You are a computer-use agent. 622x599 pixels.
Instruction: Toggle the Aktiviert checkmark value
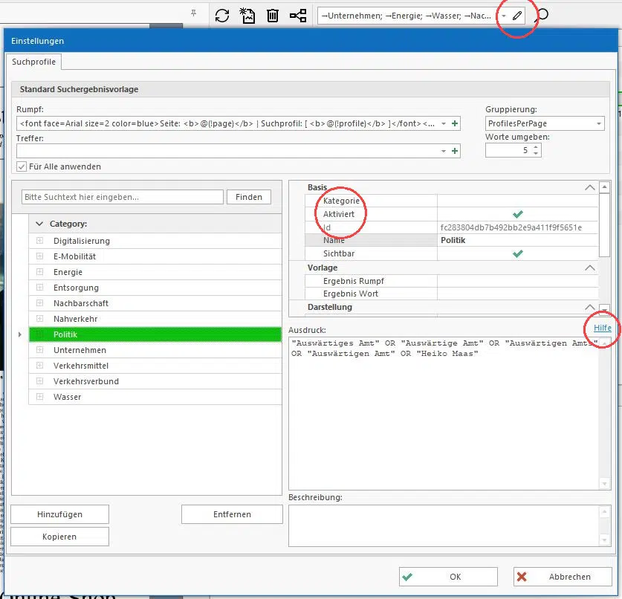tap(518, 214)
